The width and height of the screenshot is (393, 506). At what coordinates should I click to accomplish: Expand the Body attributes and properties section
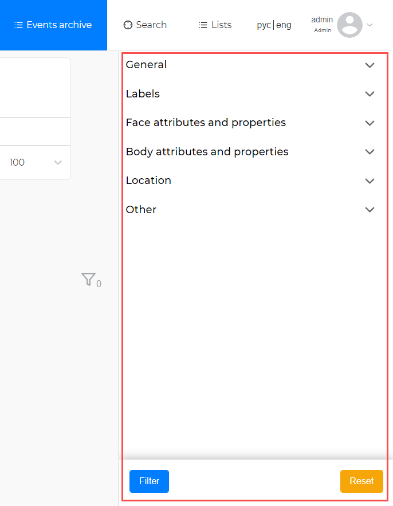[x=370, y=151]
